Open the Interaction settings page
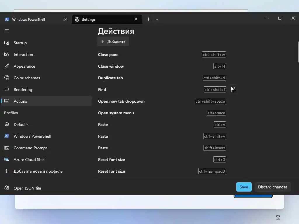 pos(46,55)
